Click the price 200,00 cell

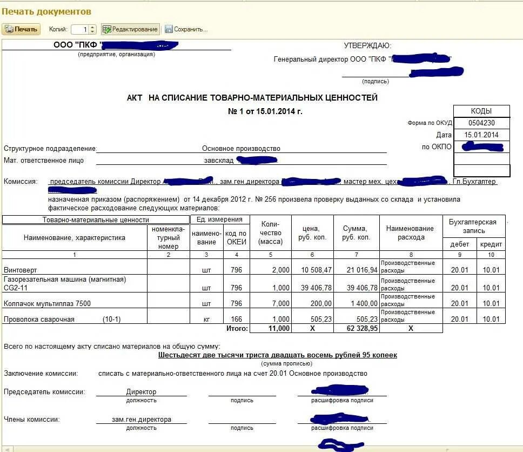(x=313, y=300)
